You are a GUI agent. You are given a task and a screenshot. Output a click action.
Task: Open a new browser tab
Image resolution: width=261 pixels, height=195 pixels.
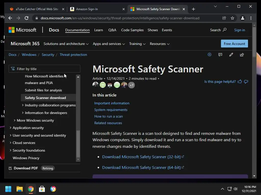click(x=193, y=9)
